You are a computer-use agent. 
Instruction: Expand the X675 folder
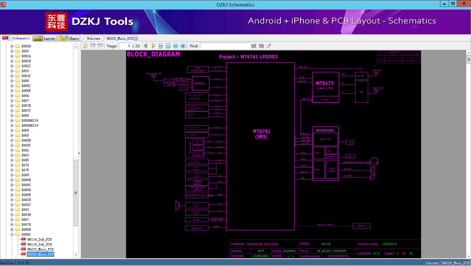click(12, 170)
